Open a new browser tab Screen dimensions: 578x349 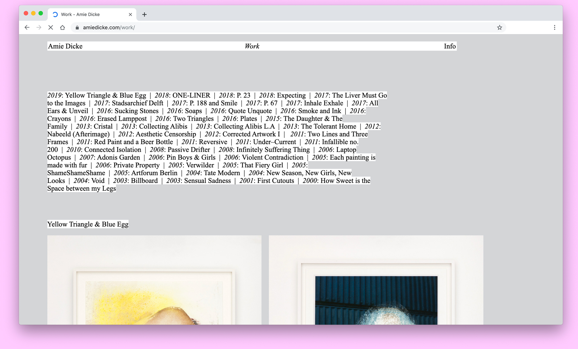pos(144,14)
